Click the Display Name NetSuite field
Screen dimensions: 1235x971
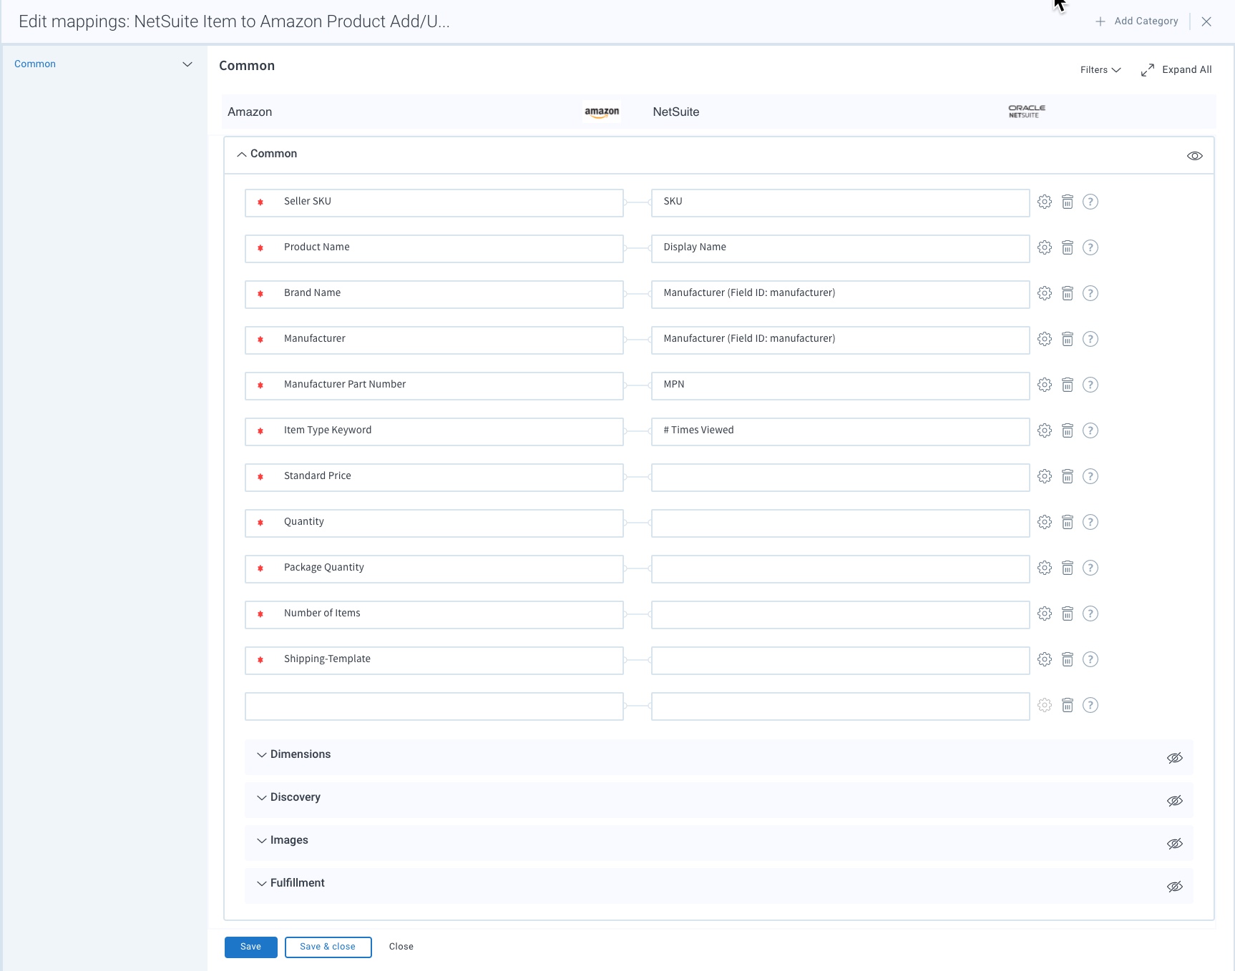coord(840,249)
